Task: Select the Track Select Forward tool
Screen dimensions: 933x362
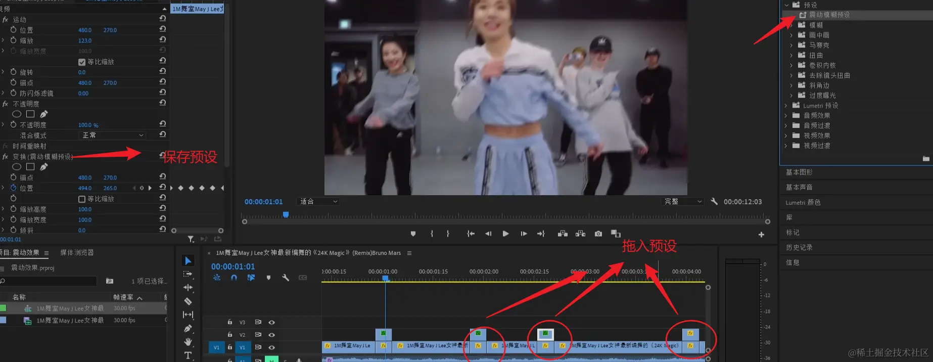Action: click(x=188, y=274)
